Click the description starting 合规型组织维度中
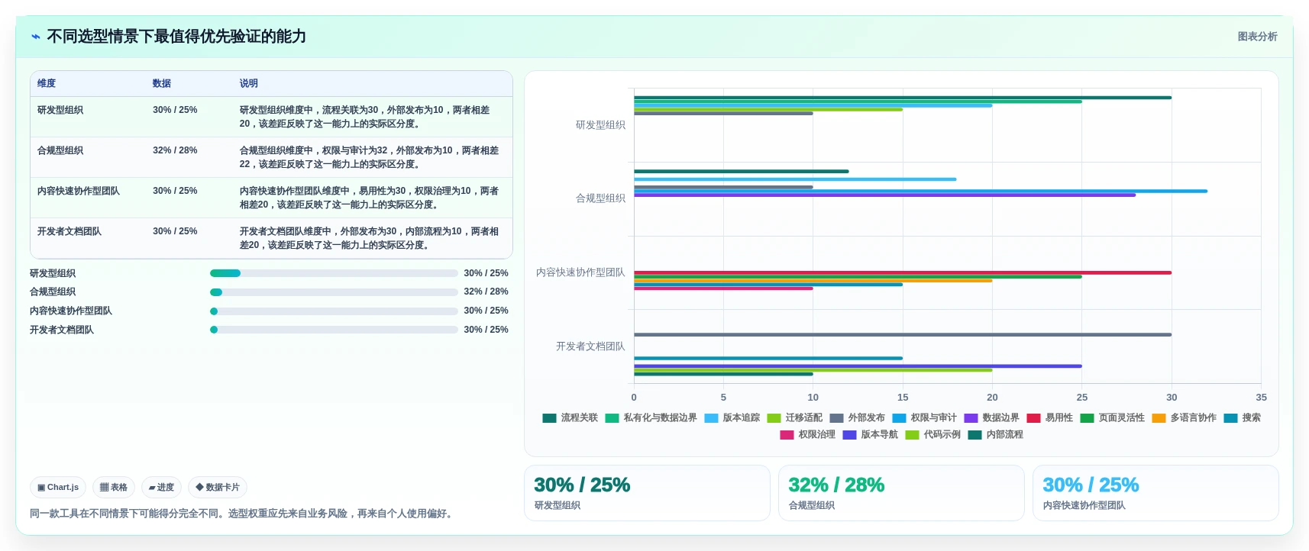 click(370, 157)
